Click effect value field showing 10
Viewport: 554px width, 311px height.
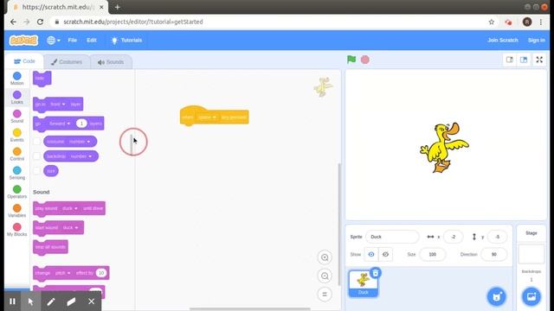pos(101,273)
